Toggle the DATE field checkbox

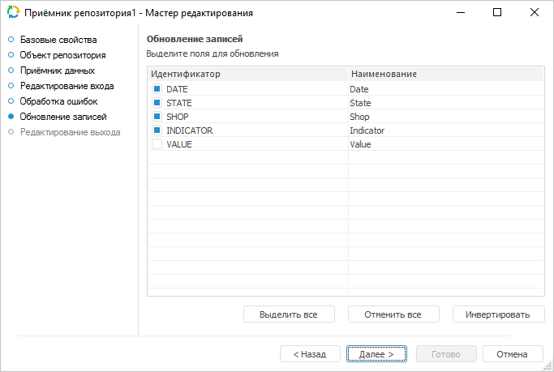coord(157,89)
